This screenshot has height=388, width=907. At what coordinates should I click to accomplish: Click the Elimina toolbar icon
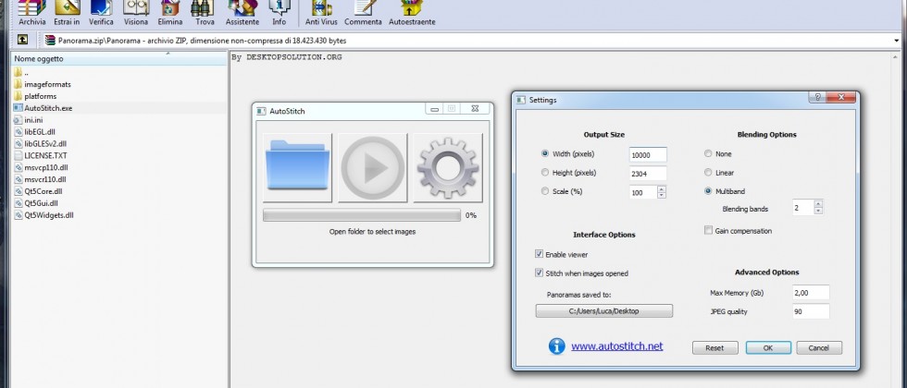(x=168, y=11)
